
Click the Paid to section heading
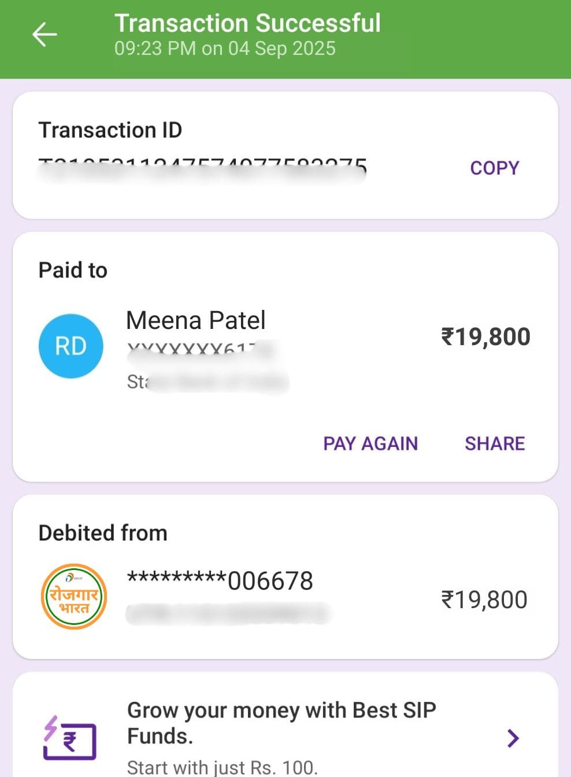click(x=73, y=270)
